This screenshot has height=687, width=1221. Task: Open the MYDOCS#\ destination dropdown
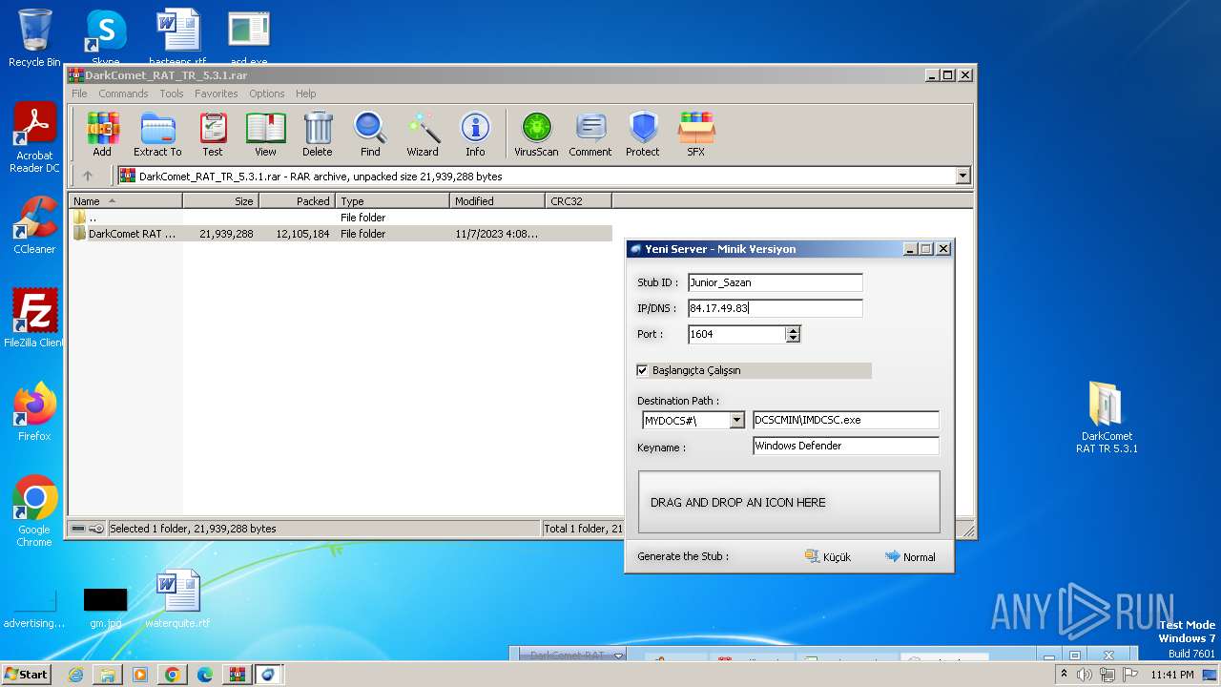[736, 420]
